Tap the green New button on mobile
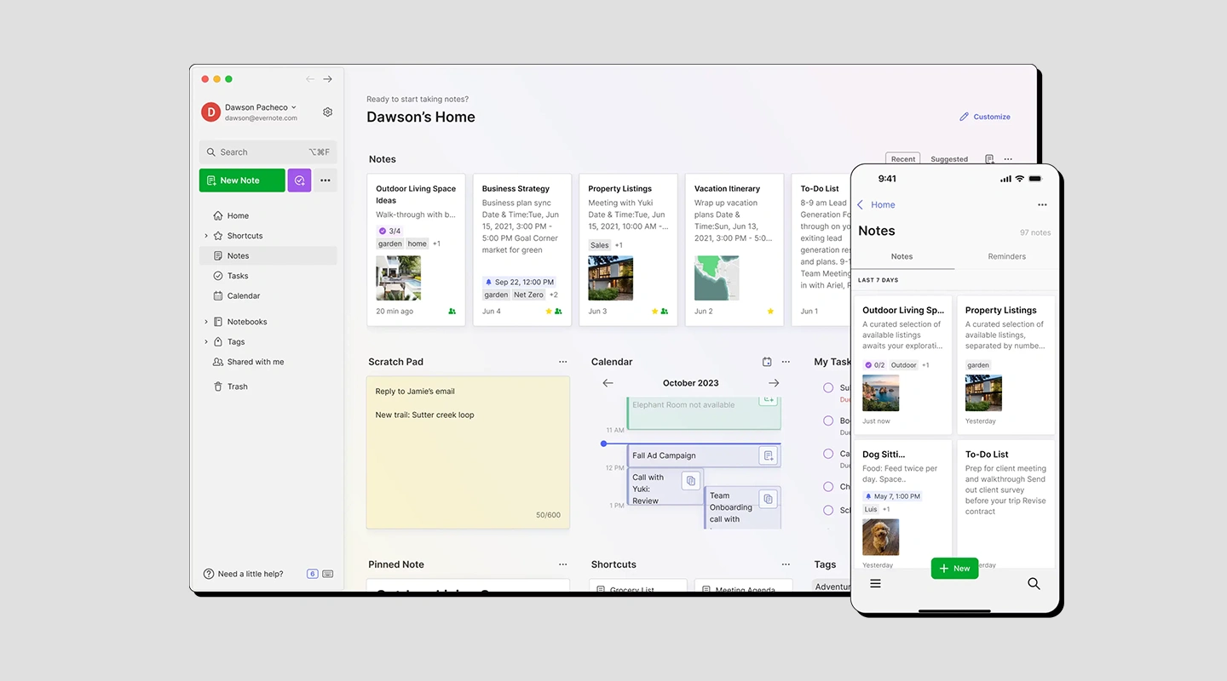Viewport: 1227px width, 681px height. point(954,569)
